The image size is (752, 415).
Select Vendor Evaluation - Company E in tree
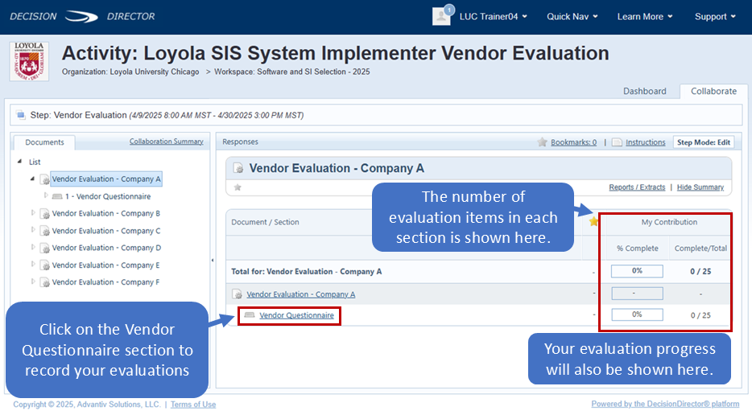coord(106,265)
